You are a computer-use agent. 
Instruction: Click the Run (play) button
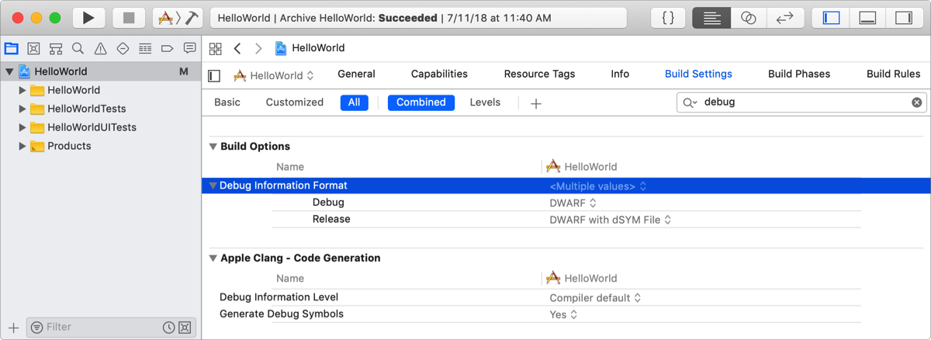(x=89, y=18)
